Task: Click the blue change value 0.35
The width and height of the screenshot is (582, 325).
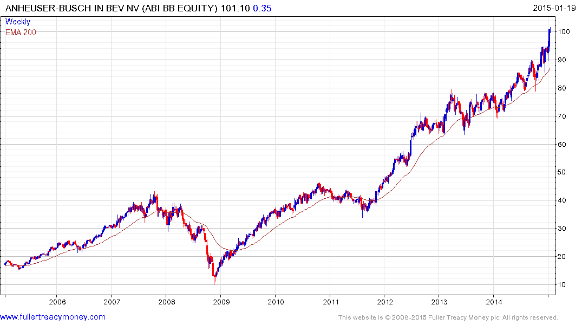Action: click(x=262, y=8)
